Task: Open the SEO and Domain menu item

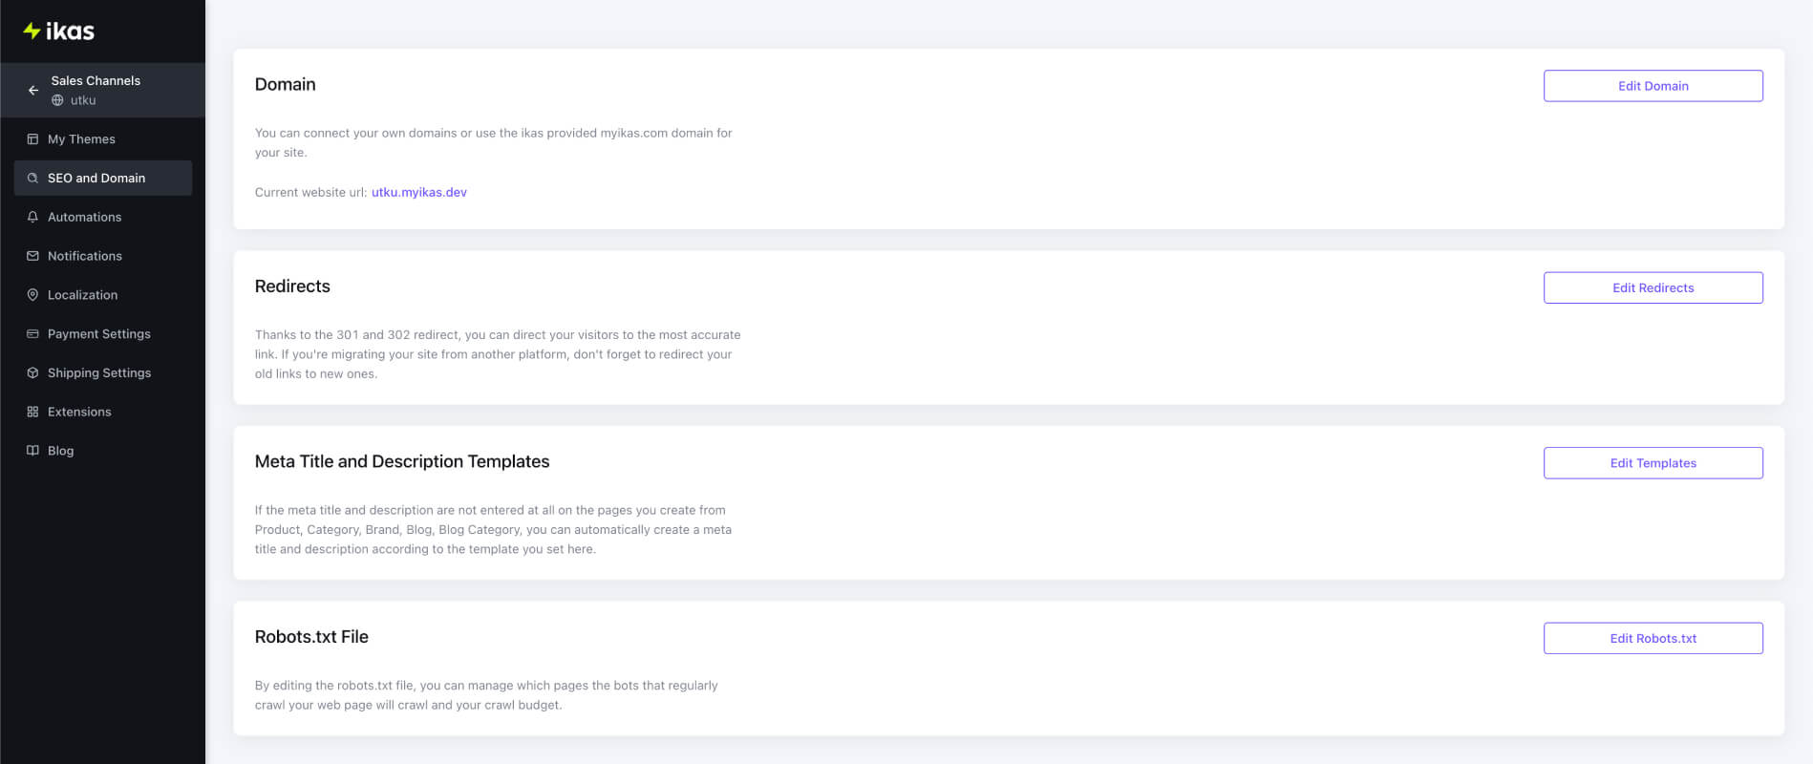Action: 103,178
